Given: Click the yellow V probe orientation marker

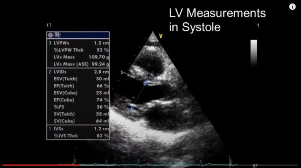Looking at the screenshot, I should tap(160, 36).
